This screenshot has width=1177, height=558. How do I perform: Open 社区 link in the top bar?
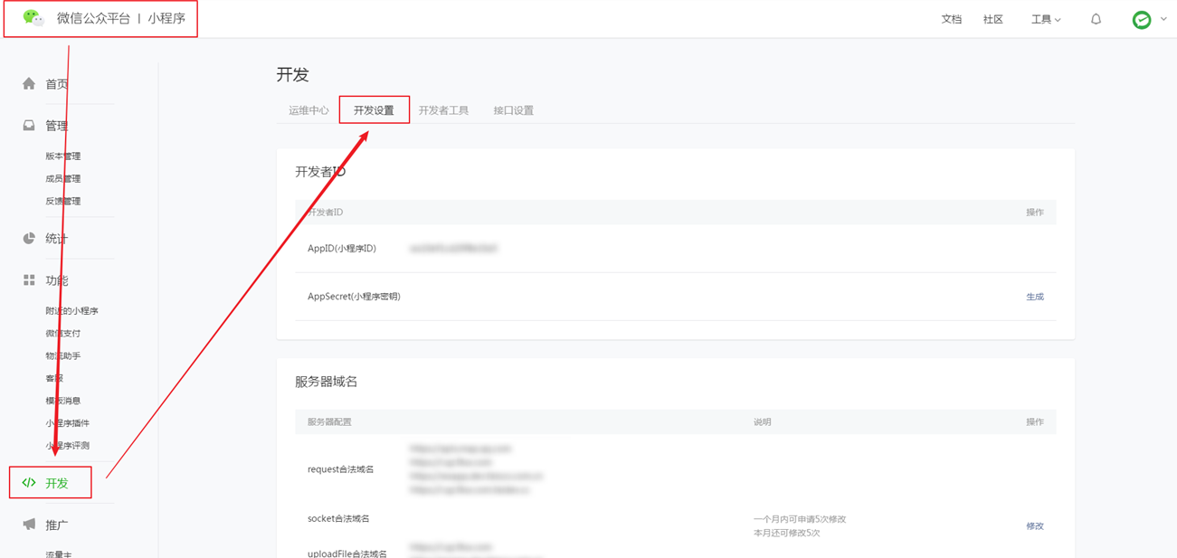coord(993,19)
